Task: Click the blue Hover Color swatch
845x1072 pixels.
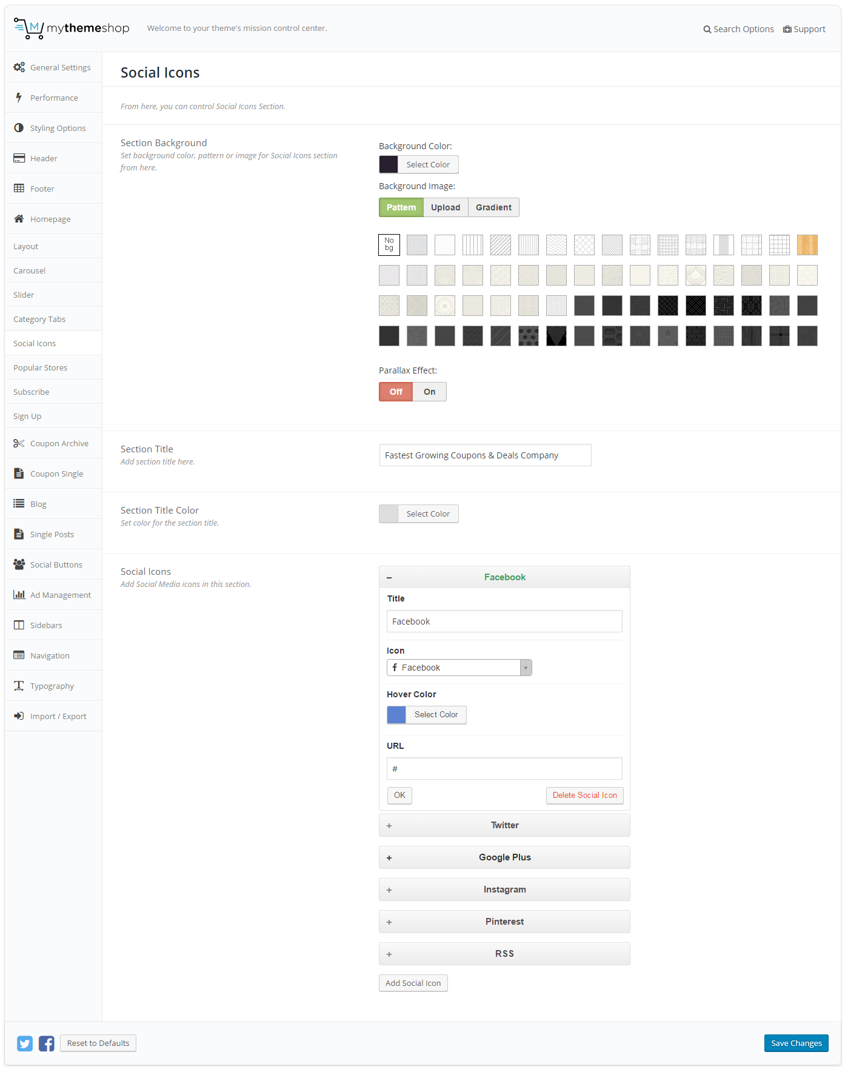Action: (396, 715)
